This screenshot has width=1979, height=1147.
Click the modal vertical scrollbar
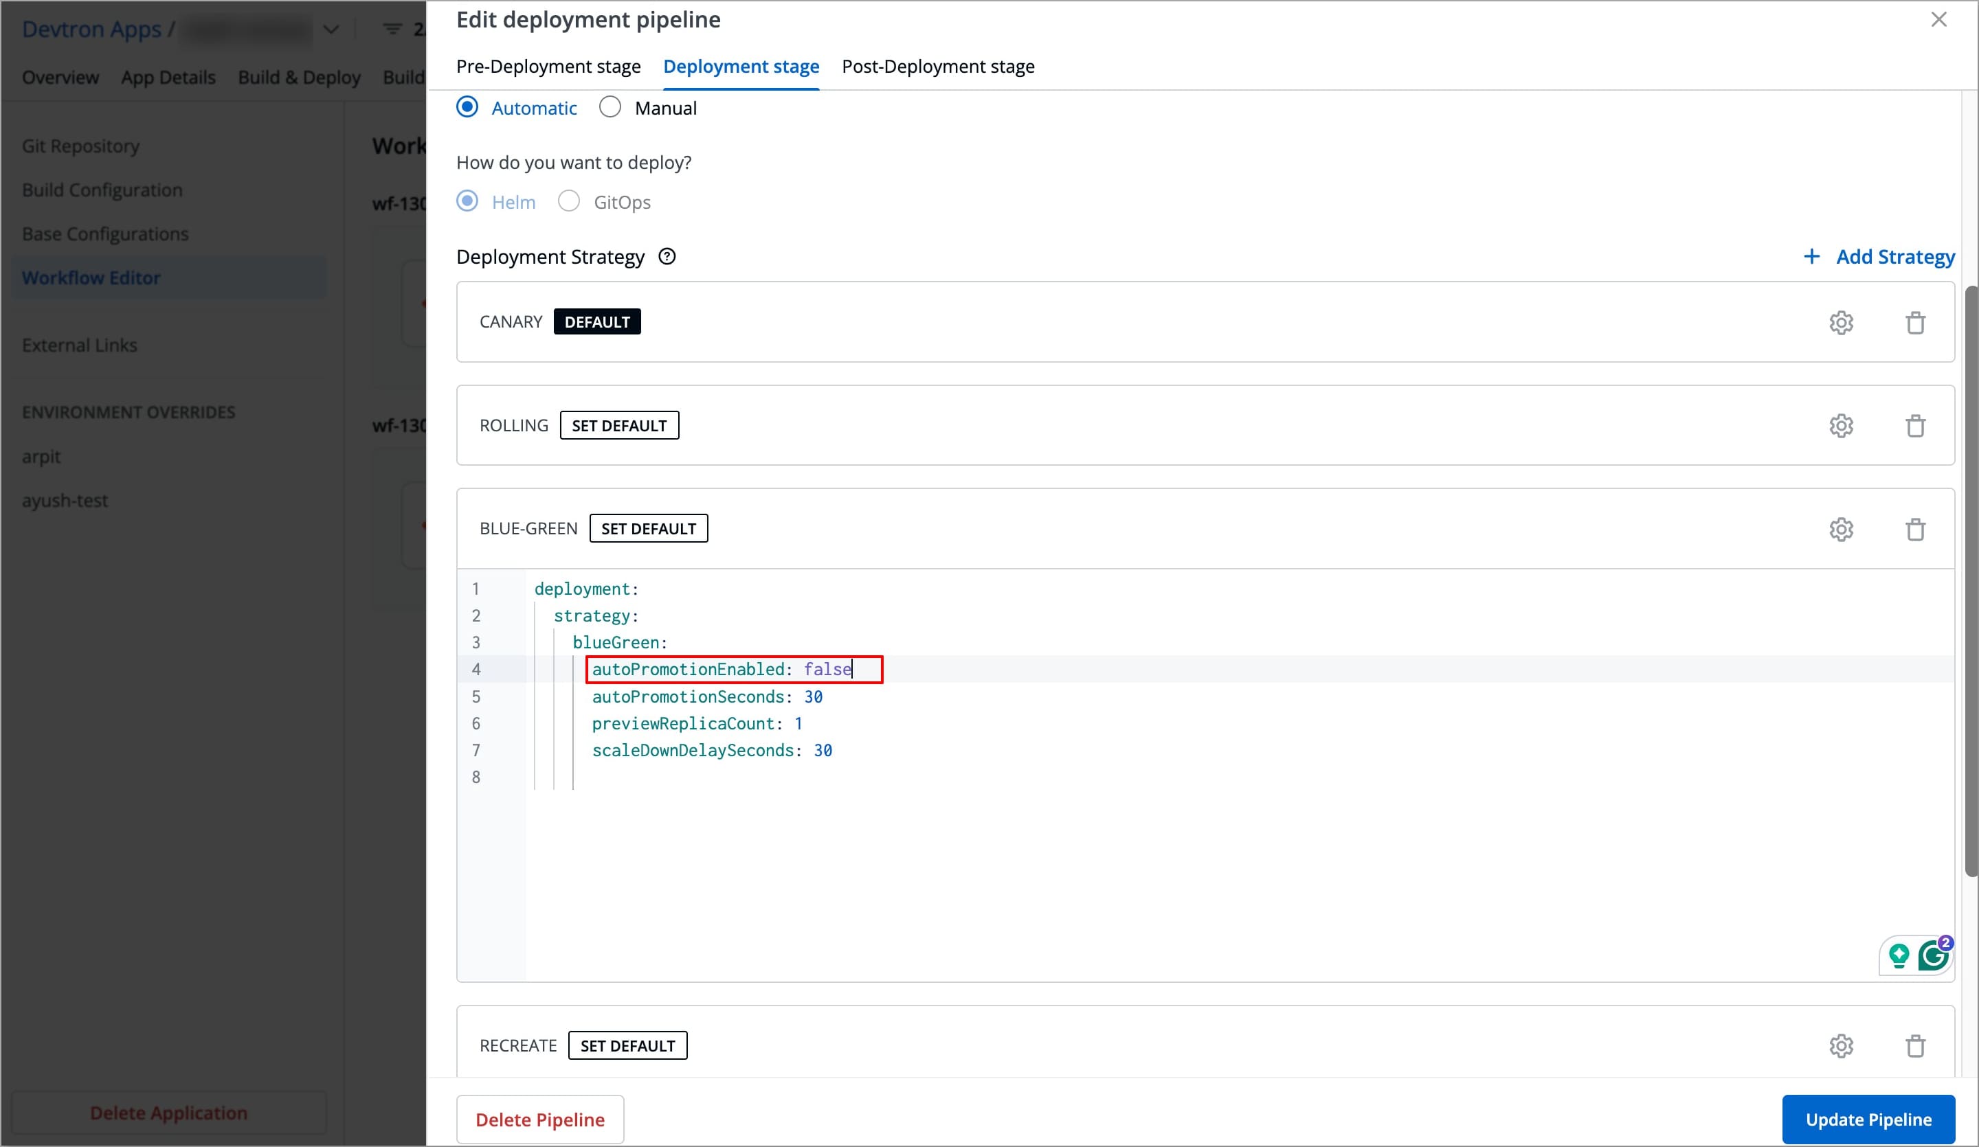(x=1970, y=581)
